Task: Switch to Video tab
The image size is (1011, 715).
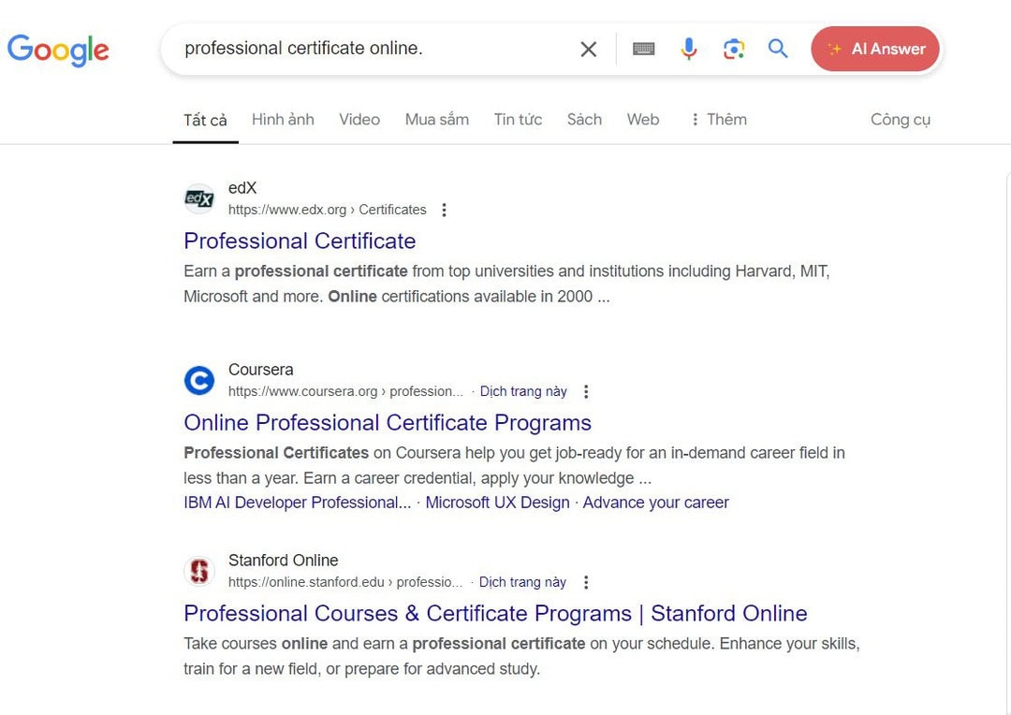Action: [359, 119]
